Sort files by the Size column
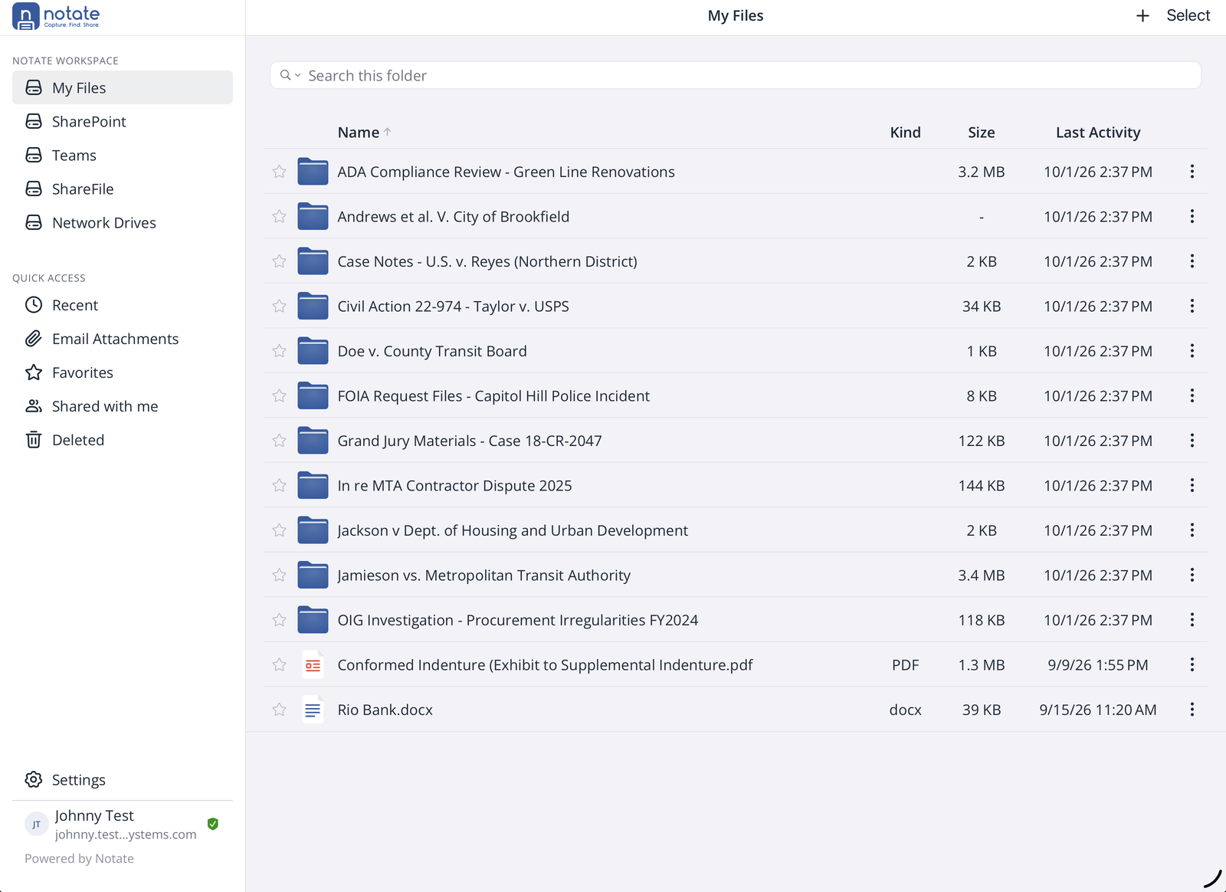Image resolution: width=1226 pixels, height=892 pixels. tap(982, 133)
